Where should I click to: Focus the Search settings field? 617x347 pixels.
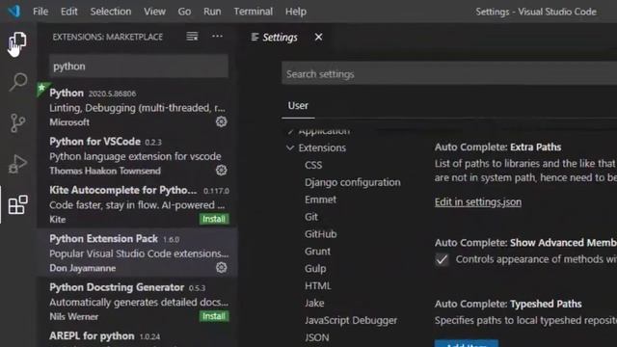[x=449, y=73]
